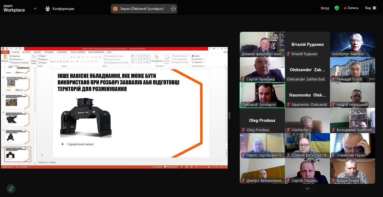Select Сергій Пилипака video tile
The image size is (383, 197).
pyautogui.click(x=262, y=70)
